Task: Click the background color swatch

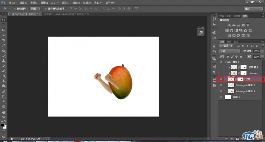Action: pyautogui.click(x=5, y=127)
